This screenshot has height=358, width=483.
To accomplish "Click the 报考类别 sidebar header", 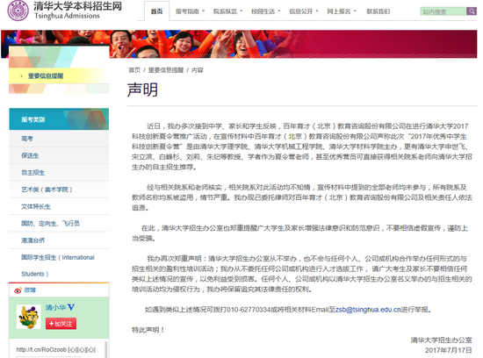I will (59, 119).
